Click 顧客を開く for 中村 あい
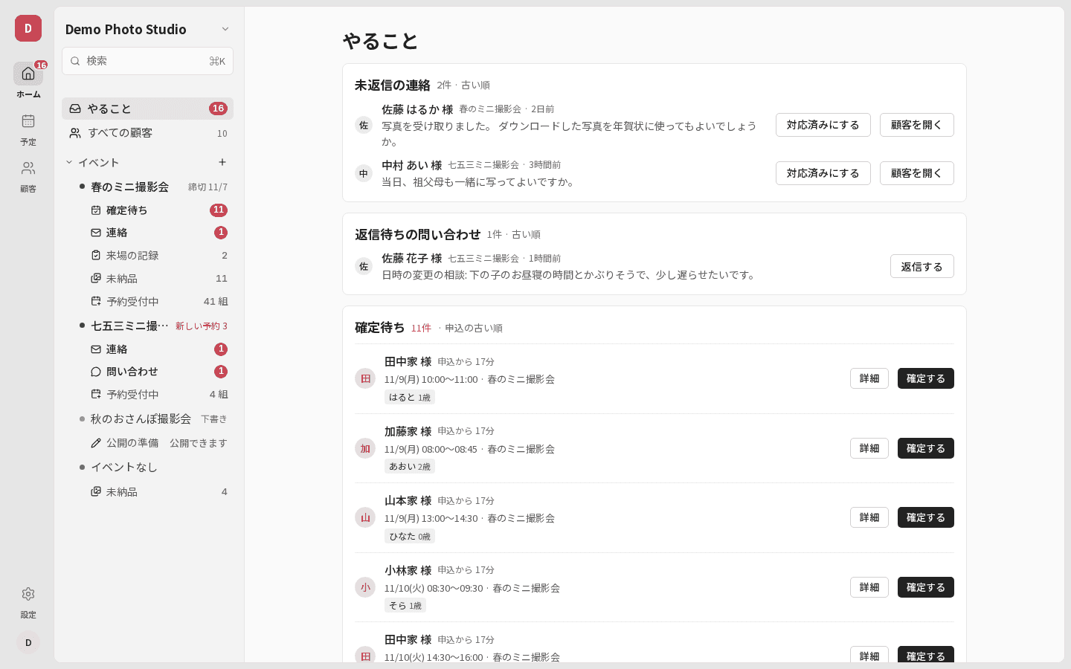 (917, 173)
